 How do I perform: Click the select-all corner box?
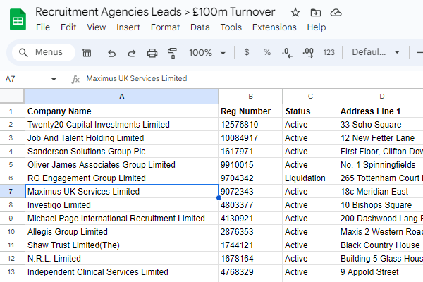pyautogui.click(x=11, y=96)
